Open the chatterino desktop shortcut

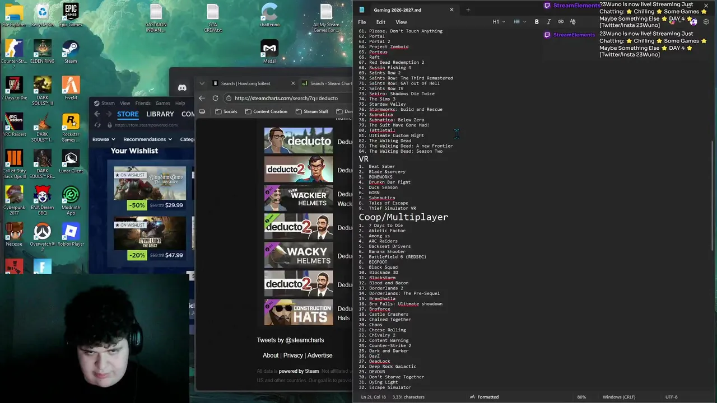(269, 15)
